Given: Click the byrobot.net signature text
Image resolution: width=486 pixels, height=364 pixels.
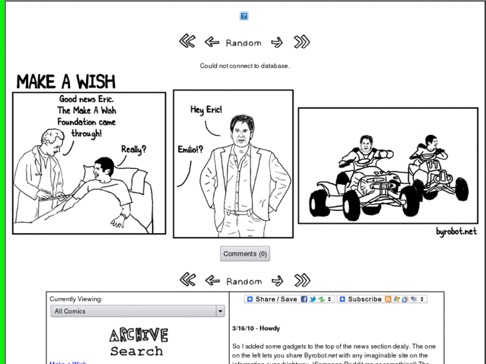Looking at the screenshot, I should coord(456,231).
